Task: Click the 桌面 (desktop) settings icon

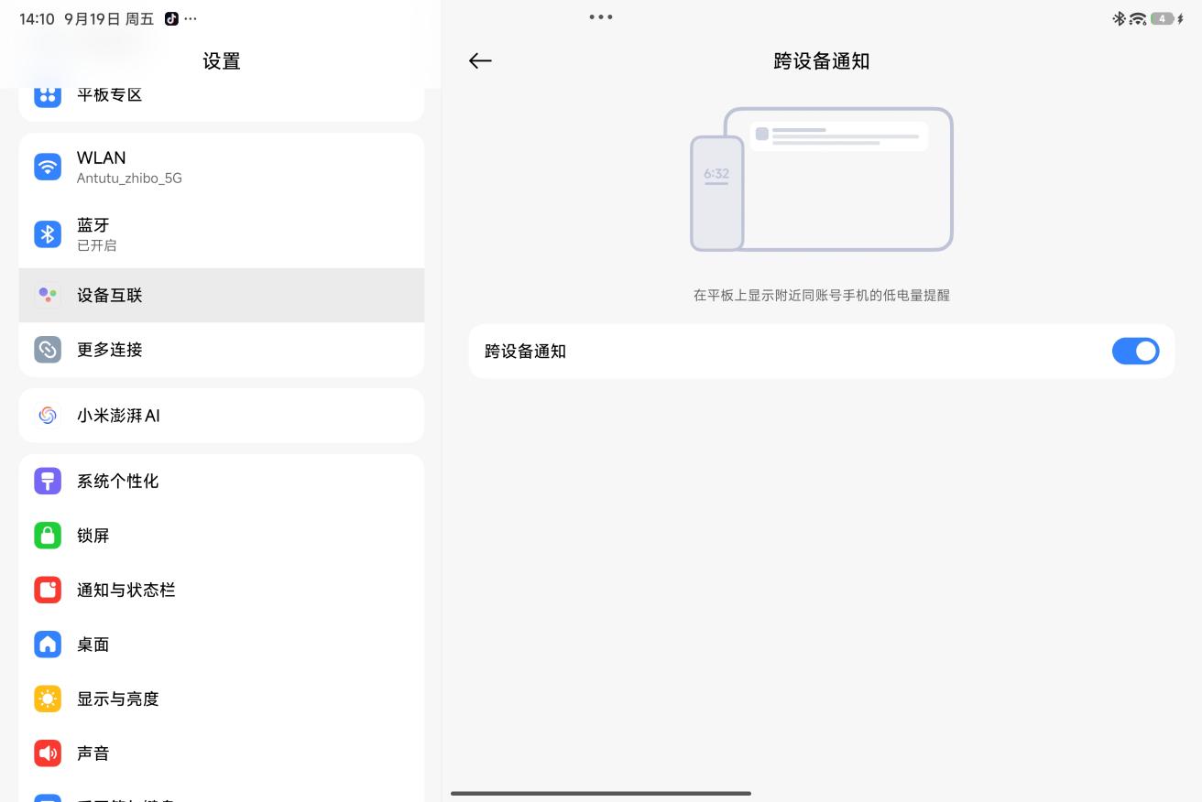Action: pyautogui.click(x=48, y=645)
